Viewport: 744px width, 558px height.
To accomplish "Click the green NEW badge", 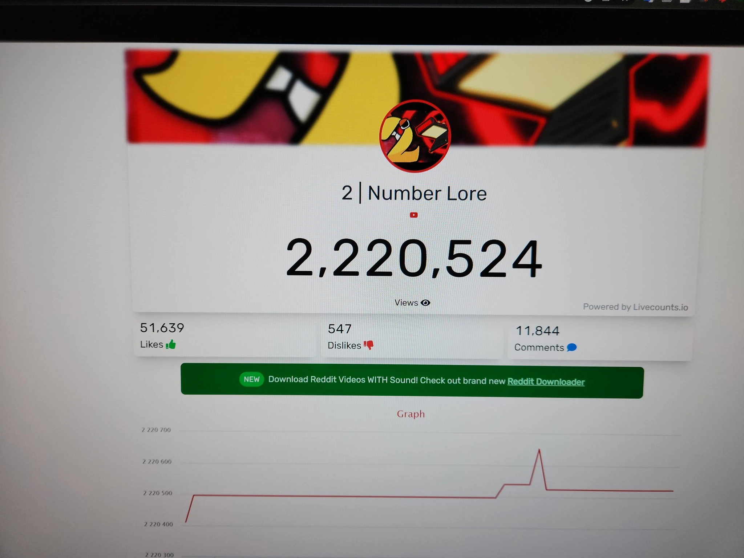I will click(251, 379).
